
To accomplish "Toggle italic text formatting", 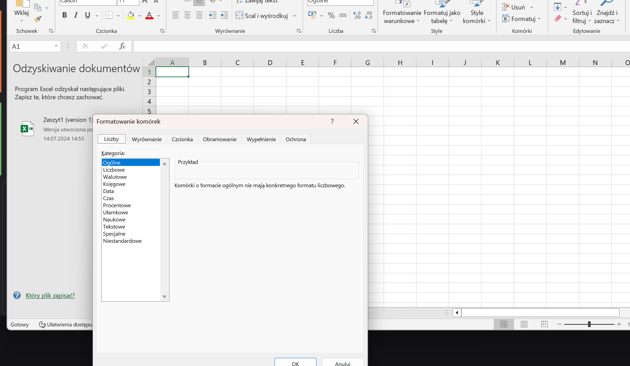I will click(x=76, y=15).
